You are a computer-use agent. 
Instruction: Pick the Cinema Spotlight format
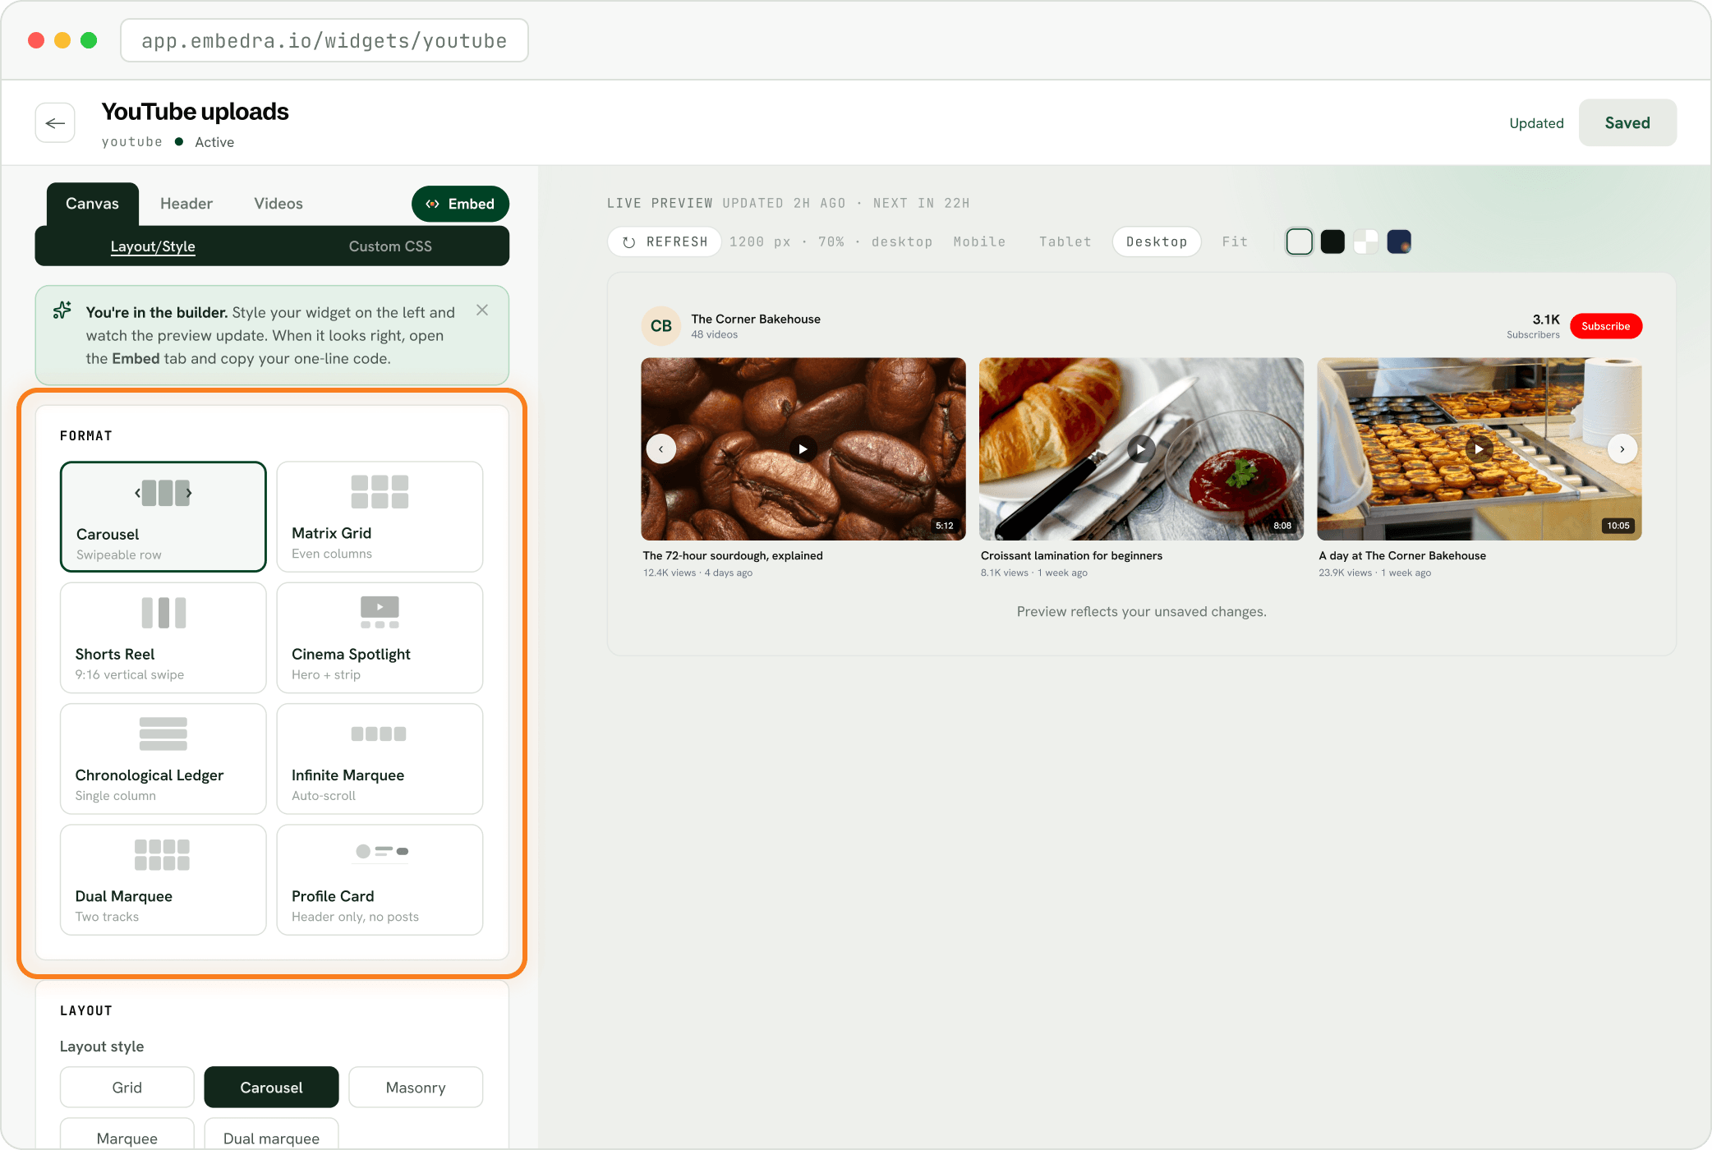click(380, 638)
